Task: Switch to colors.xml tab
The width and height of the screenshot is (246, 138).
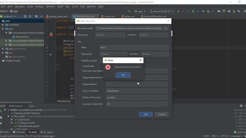Action: click(110, 16)
